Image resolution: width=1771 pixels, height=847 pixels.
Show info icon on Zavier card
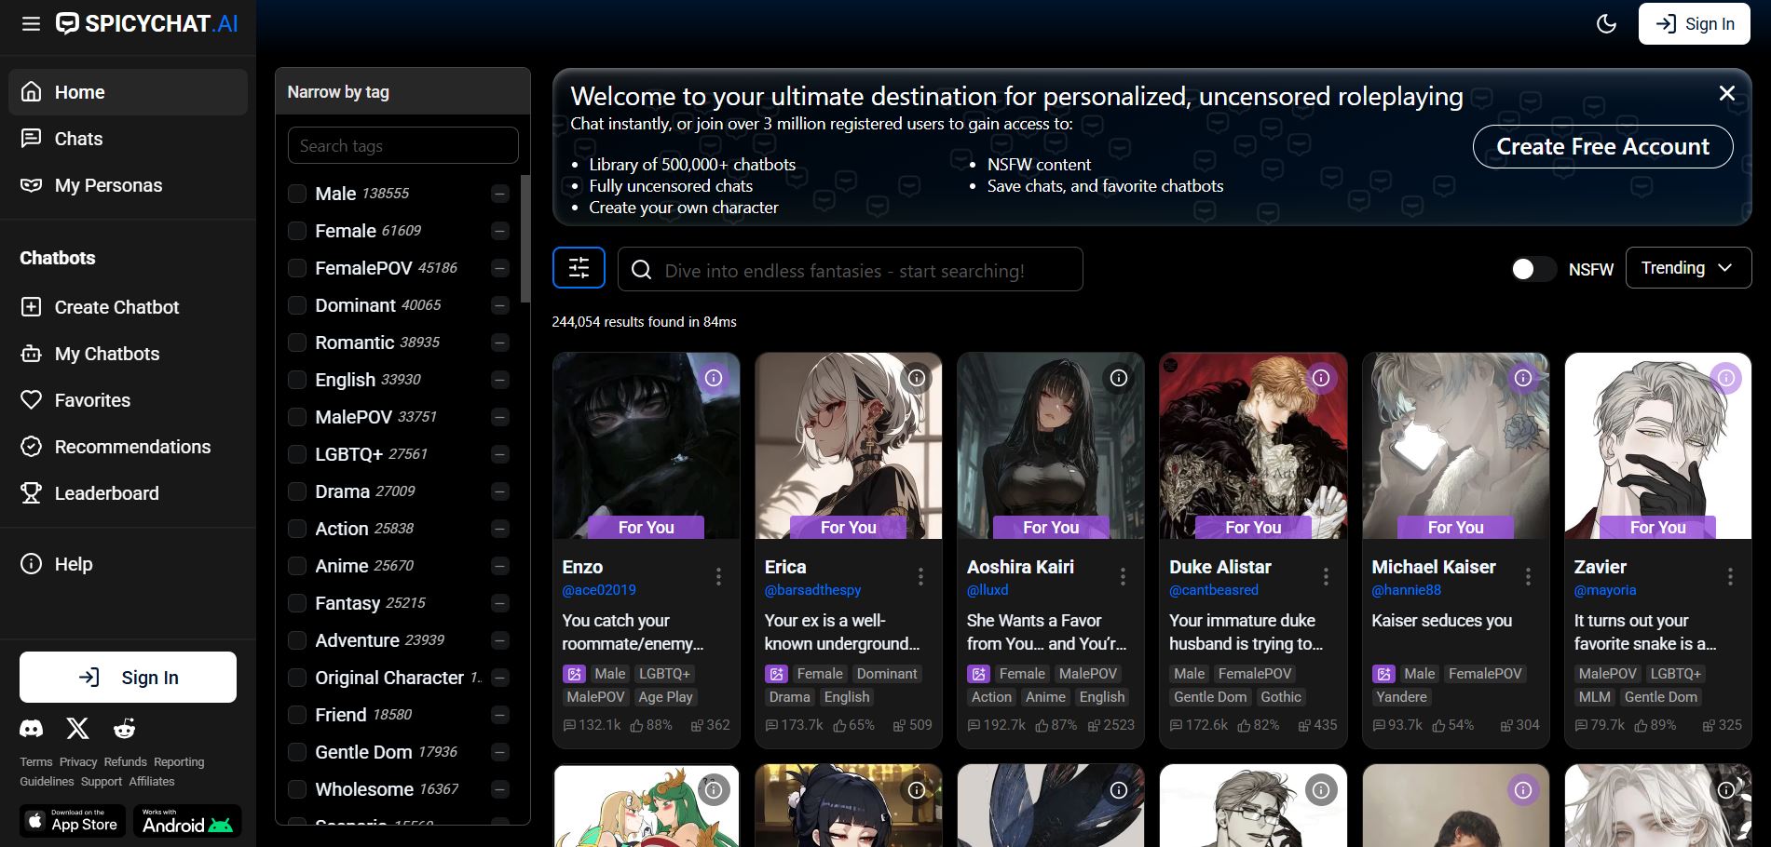point(1726,378)
